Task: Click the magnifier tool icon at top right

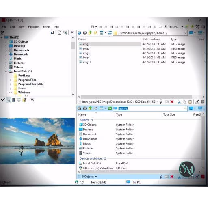Action: [x=197, y=27]
